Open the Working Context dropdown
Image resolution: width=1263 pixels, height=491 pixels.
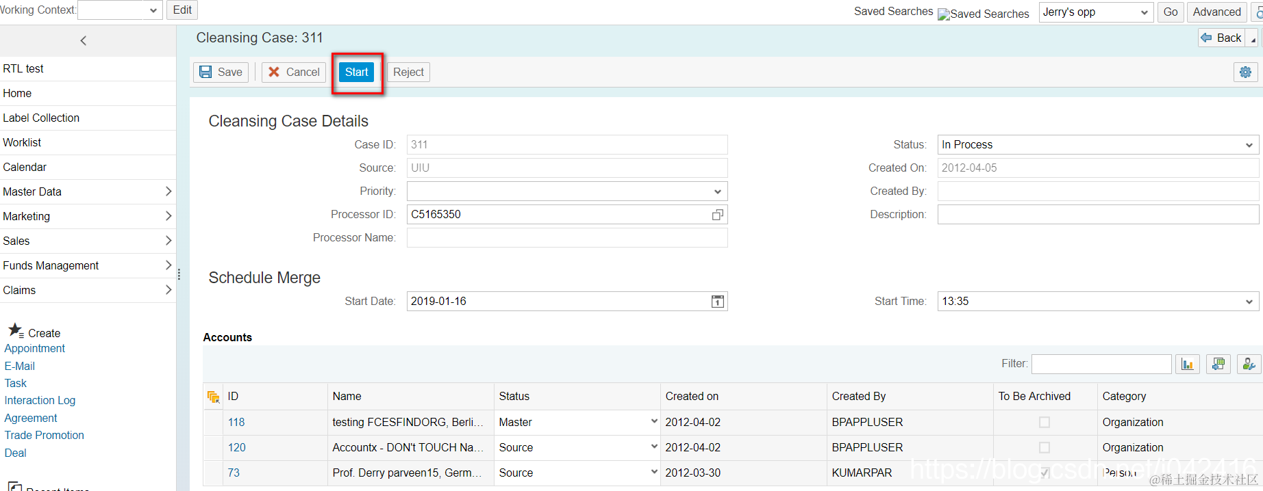120,10
